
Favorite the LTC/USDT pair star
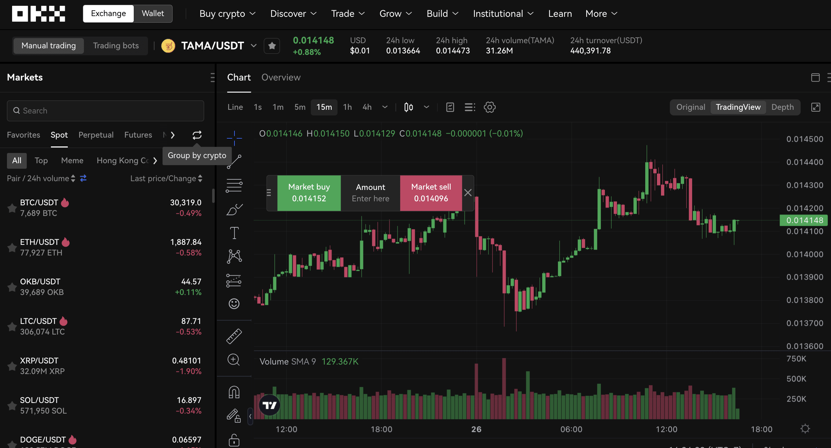pos(12,326)
